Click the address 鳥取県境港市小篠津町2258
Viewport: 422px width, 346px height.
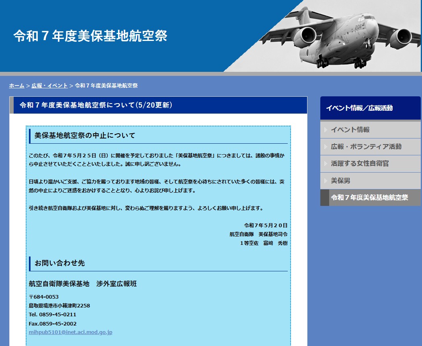[59, 306]
